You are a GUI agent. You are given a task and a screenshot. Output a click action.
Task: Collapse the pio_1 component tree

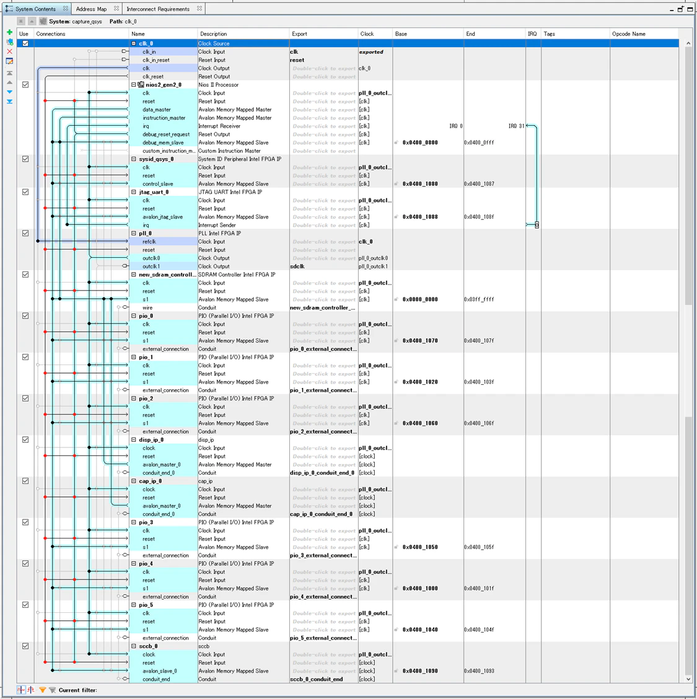(134, 358)
